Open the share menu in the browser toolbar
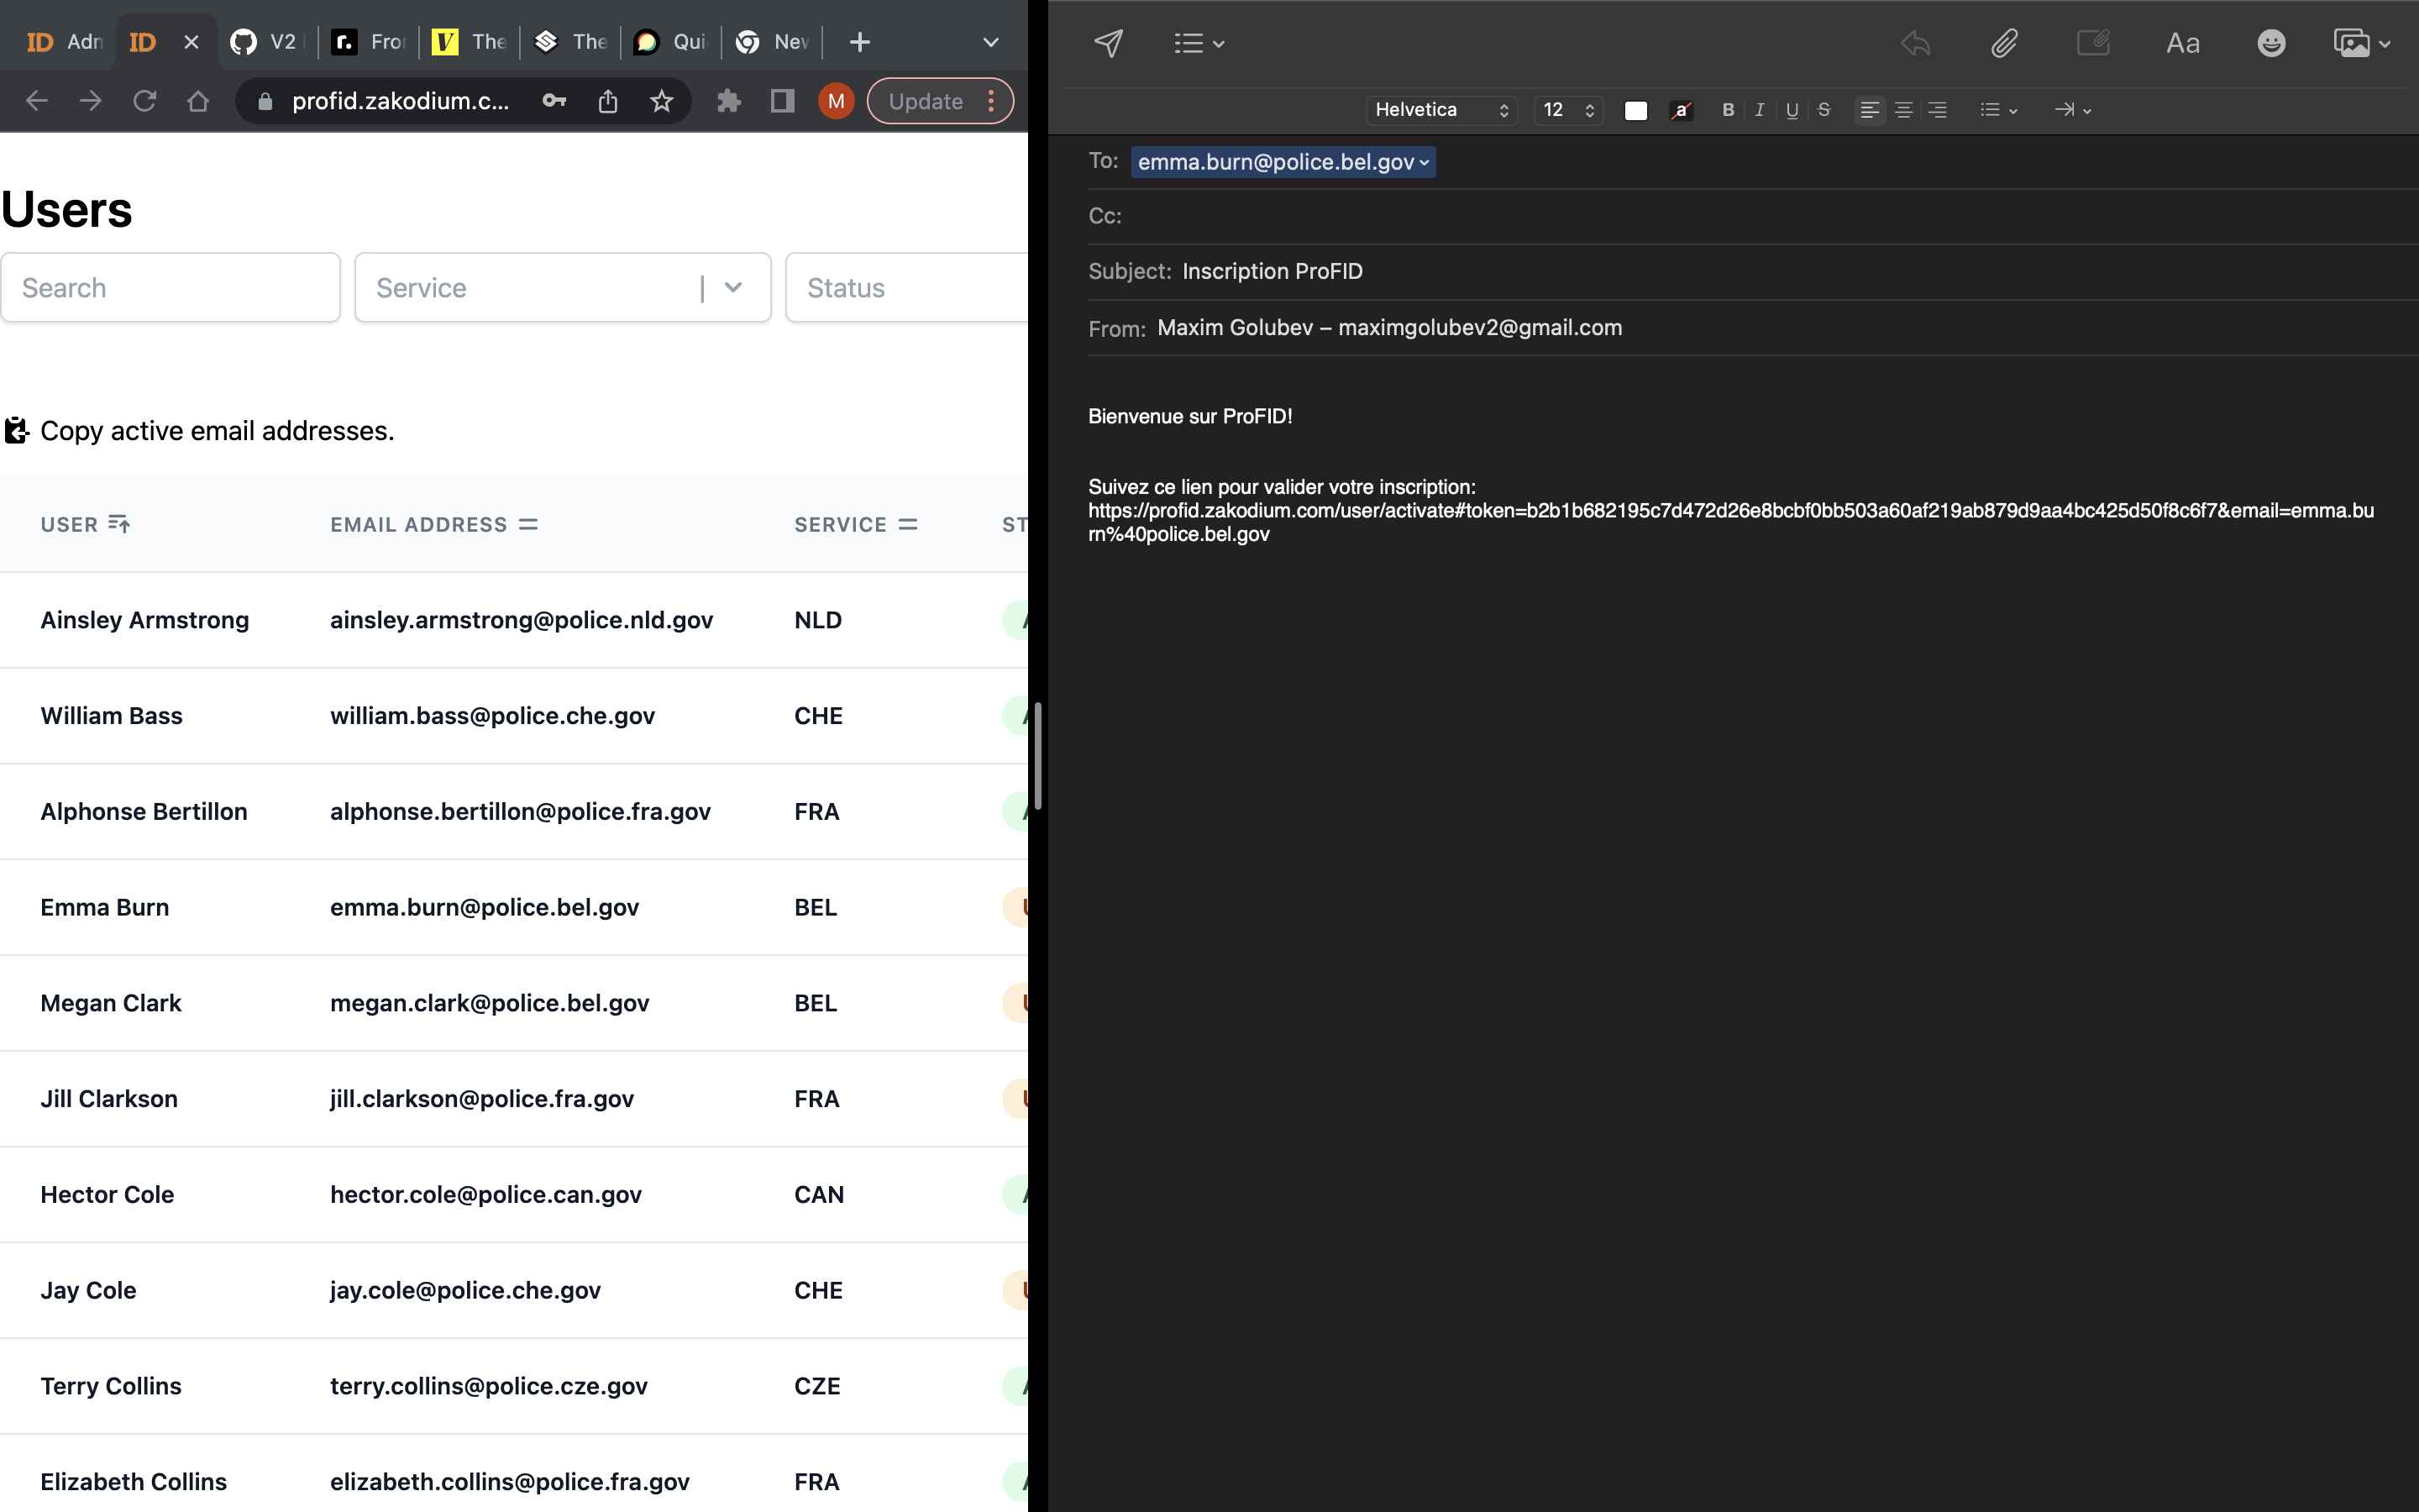2419x1512 pixels. 608,101
